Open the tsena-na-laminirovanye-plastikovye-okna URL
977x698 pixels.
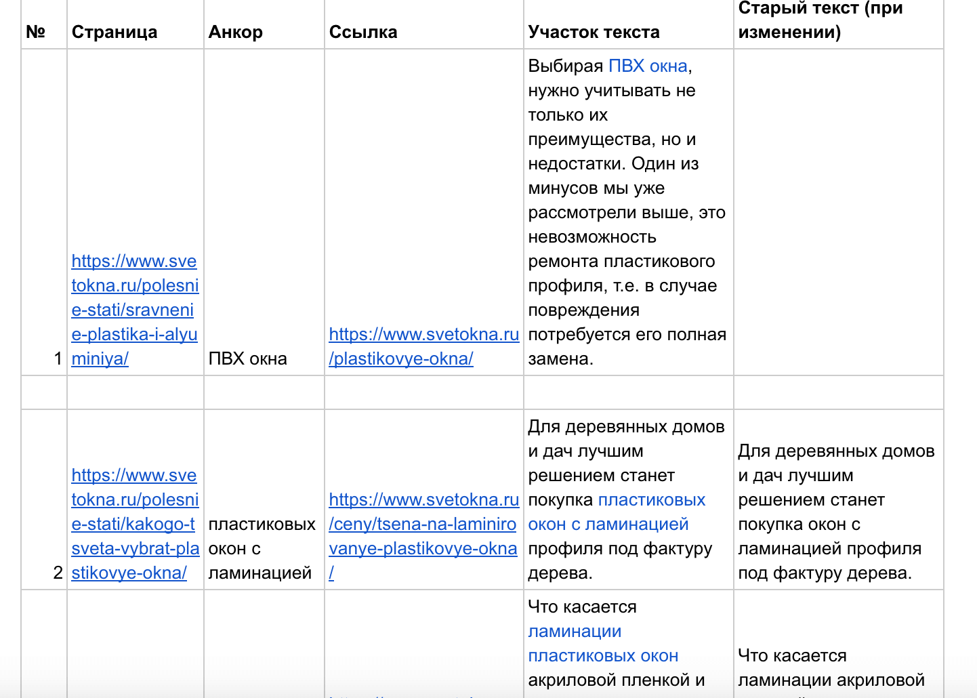click(x=423, y=524)
